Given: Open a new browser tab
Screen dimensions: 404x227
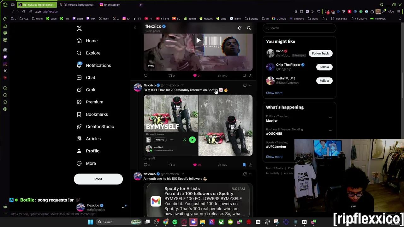Looking at the screenshot, I should pyautogui.click(x=140, y=5).
